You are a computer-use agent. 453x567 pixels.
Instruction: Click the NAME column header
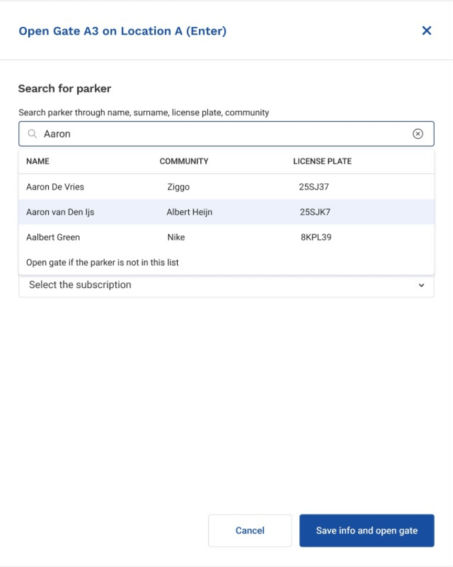point(37,161)
